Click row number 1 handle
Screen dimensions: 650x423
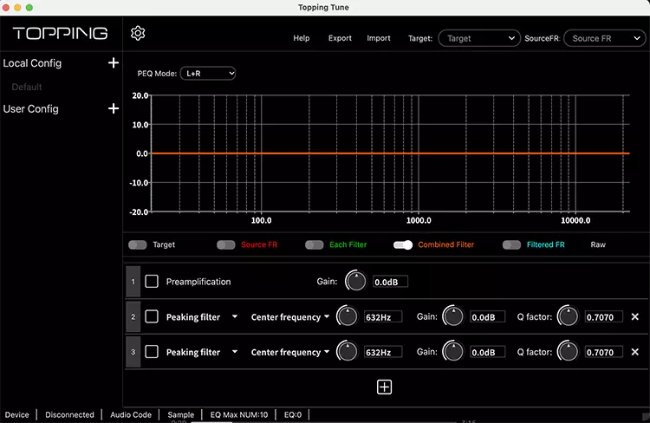(133, 281)
